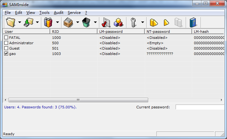
Task: Open the blue help book icon
Action: coord(193,22)
